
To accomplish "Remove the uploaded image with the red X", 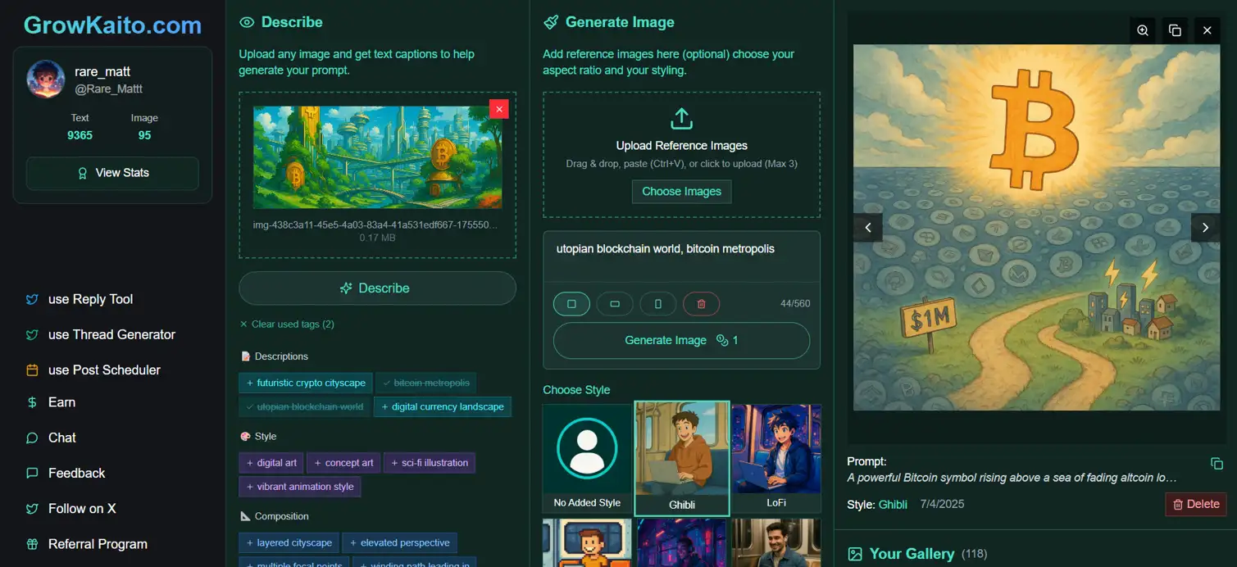I will point(498,109).
